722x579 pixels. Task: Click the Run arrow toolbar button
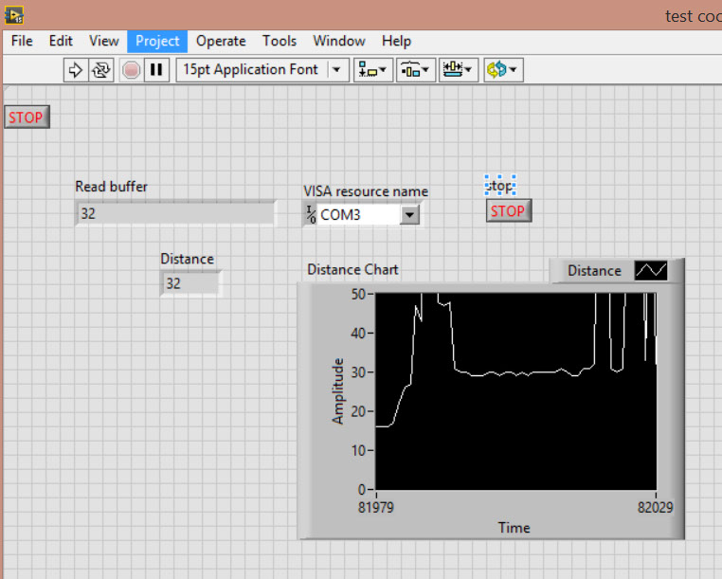click(x=75, y=69)
